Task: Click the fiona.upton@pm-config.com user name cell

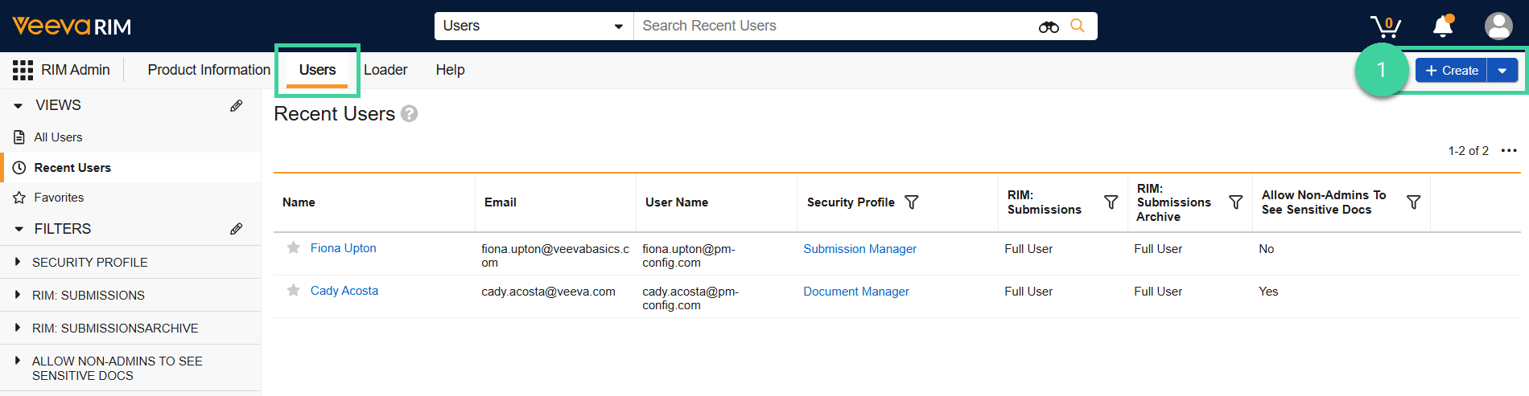Action: (x=689, y=255)
